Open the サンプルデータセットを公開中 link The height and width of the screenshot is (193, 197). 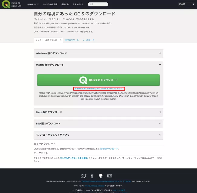[74, 158]
